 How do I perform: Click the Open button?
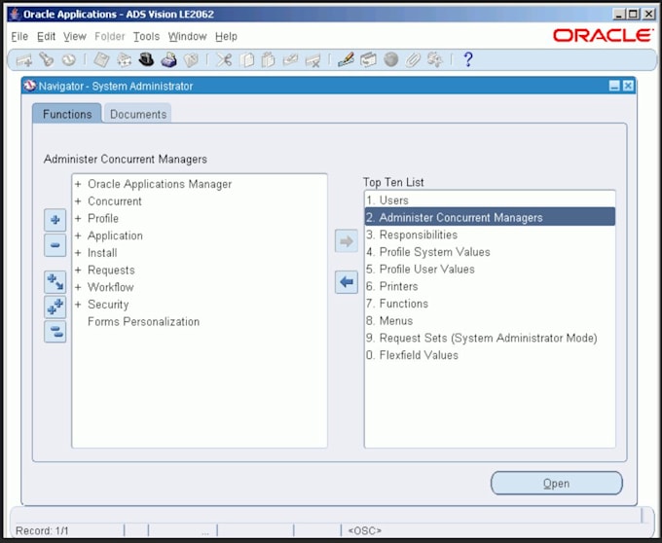557,484
